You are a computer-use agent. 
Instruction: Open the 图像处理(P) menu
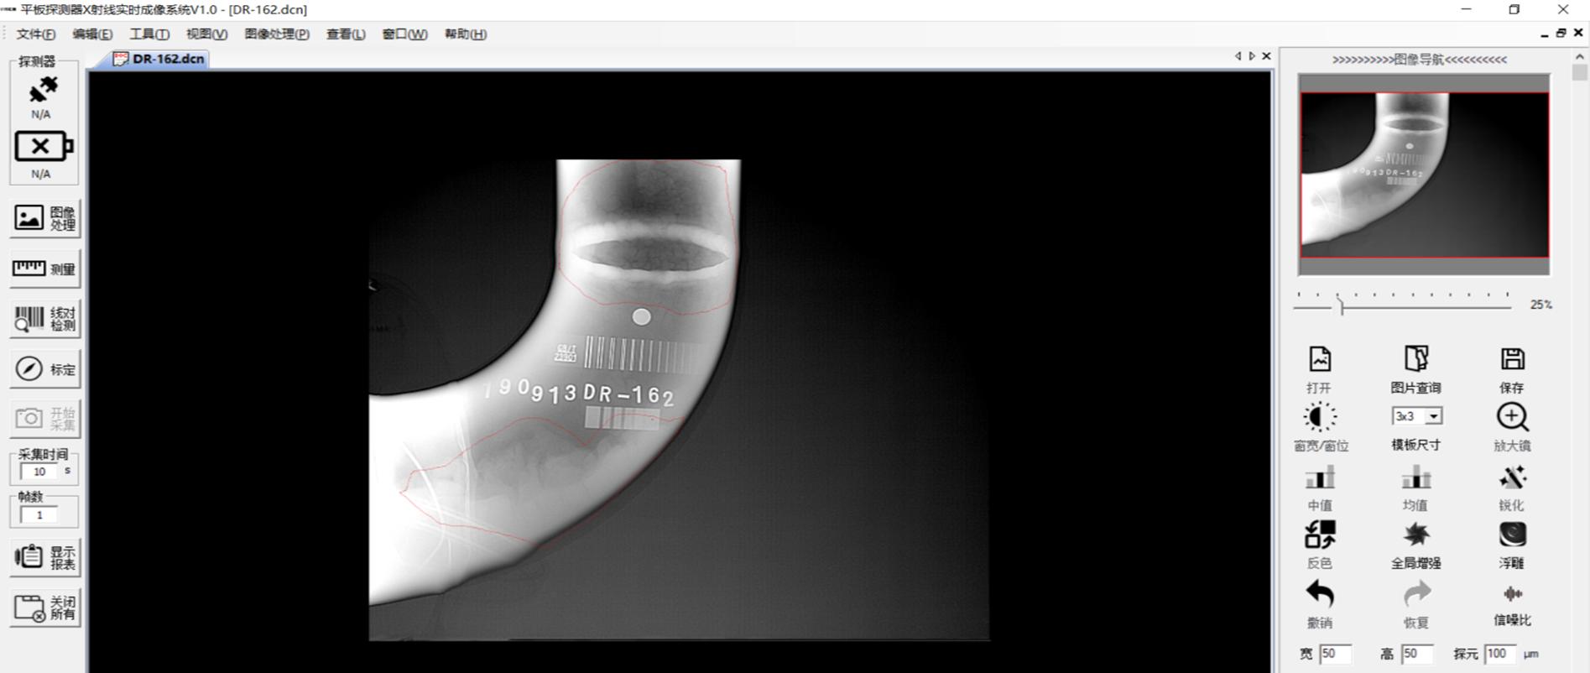[276, 34]
